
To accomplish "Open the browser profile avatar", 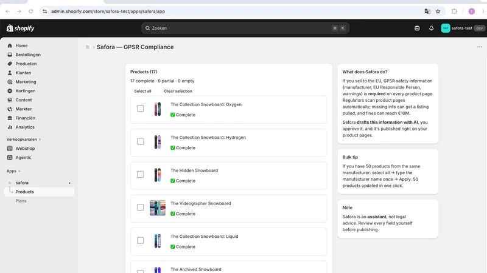I will pos(471,12).
